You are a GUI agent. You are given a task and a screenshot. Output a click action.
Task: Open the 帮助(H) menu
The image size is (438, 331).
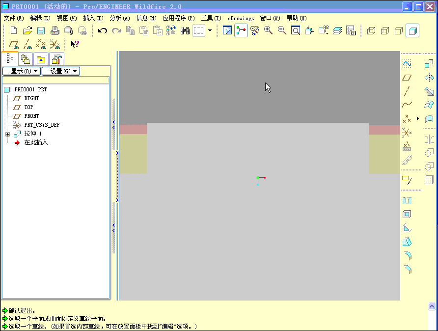(x=297, y=18)
